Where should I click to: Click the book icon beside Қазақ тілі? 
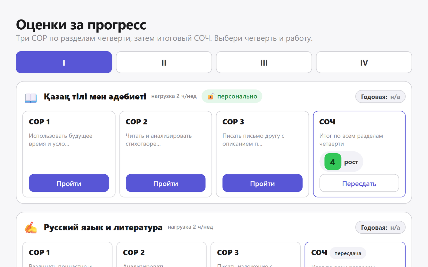[x=31, y=97]
